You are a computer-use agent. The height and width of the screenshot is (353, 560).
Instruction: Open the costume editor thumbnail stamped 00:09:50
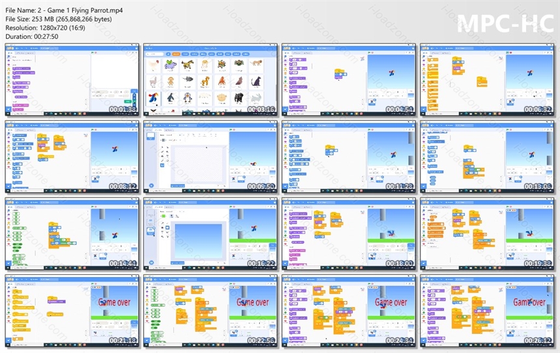[x=210, y=157]
